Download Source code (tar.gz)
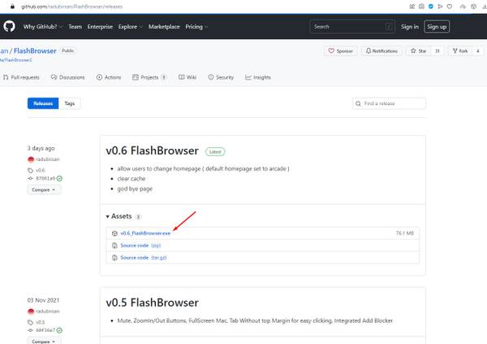Viewport: 487px width, 344px height. point(144,258)
